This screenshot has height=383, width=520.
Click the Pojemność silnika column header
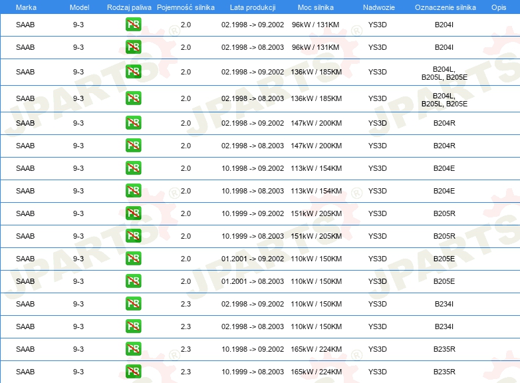click(186, 7)
